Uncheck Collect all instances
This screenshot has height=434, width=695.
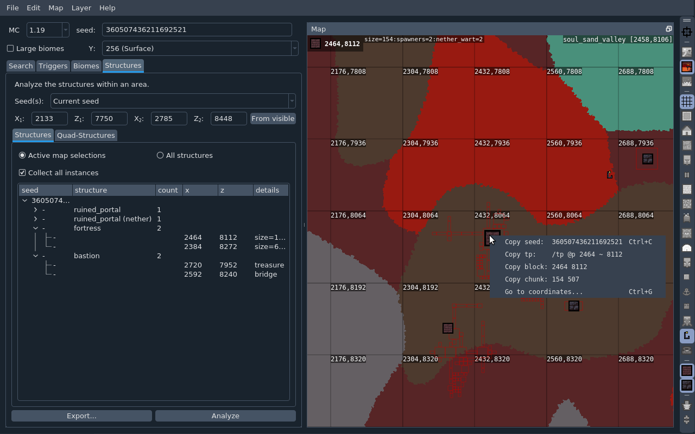[x=22, y=173]
